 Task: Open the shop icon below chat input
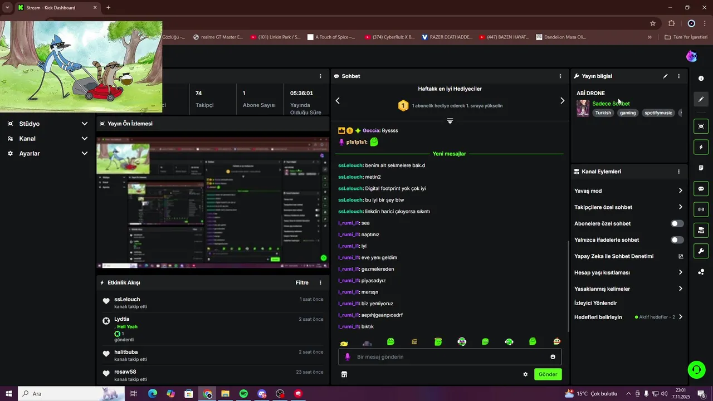[344, 374]
